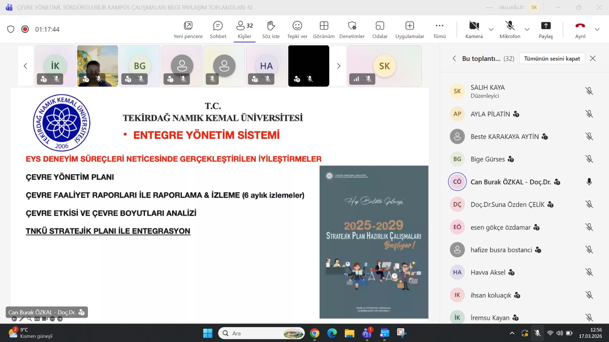Open the weather widget showing 9°C
Image resolution: width=609 pixels, height=342 pixels.
tap(30, 333)
